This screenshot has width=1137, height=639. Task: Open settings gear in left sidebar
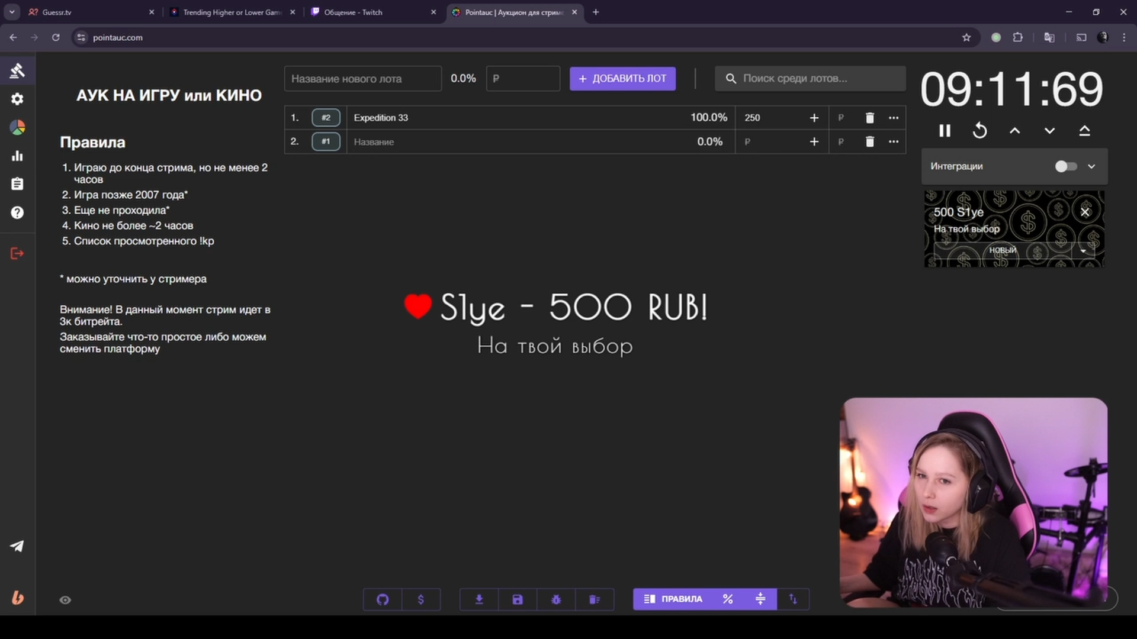point(17,99)
